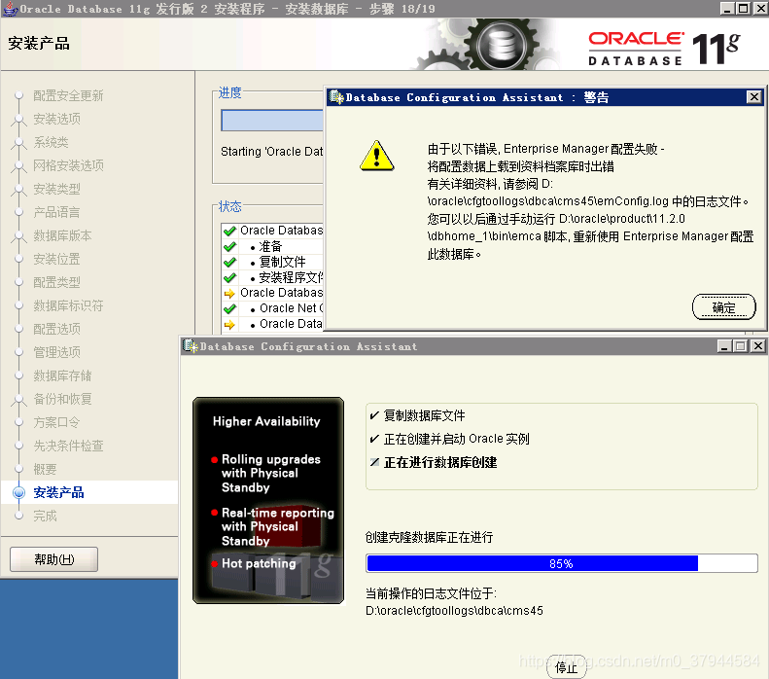
Task: Select the 系统类 step in sidebar
Action: [51, 142]
